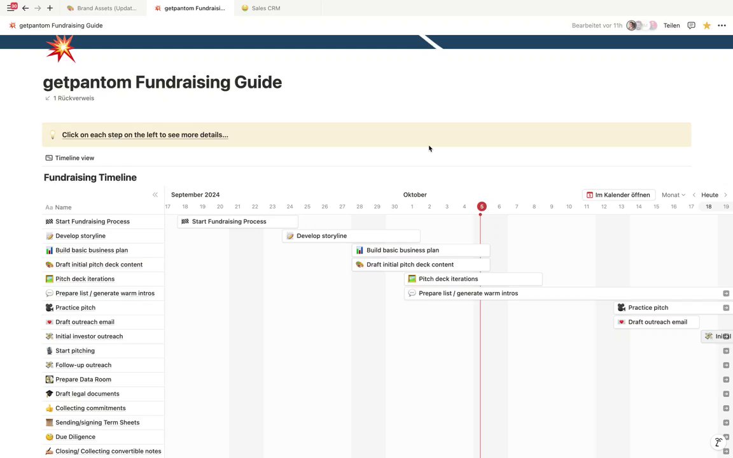Open Im Kalender öffnen button
Screen dimensions: 733x458
click(618, 195)
